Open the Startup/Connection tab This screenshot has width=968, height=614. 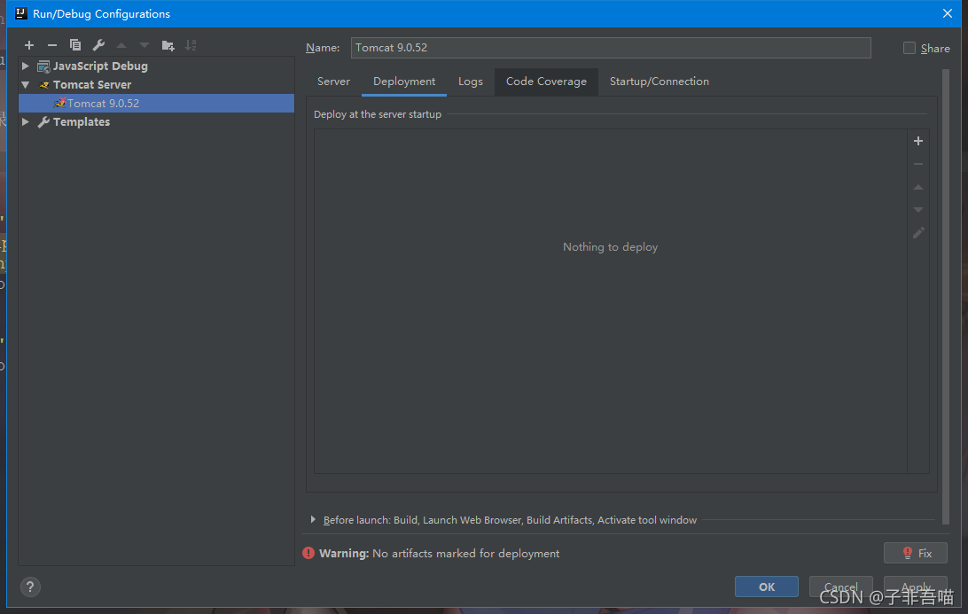coord(660,82)
